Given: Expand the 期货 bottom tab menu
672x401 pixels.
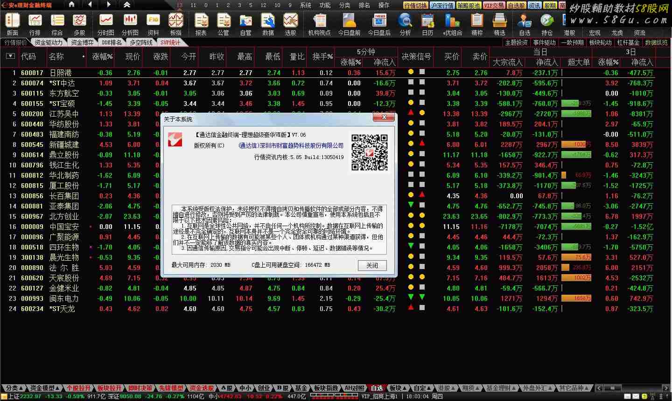Looking at the screenshot, I should [471, 388].
